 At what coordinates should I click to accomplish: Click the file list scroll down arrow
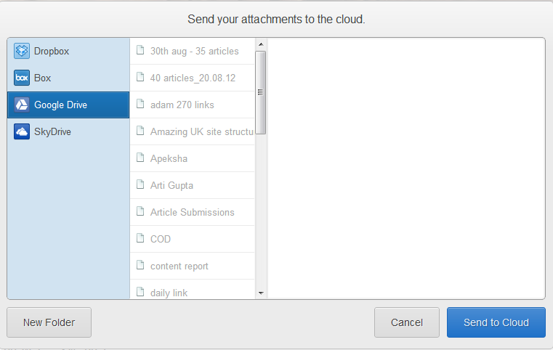point(261,293)
